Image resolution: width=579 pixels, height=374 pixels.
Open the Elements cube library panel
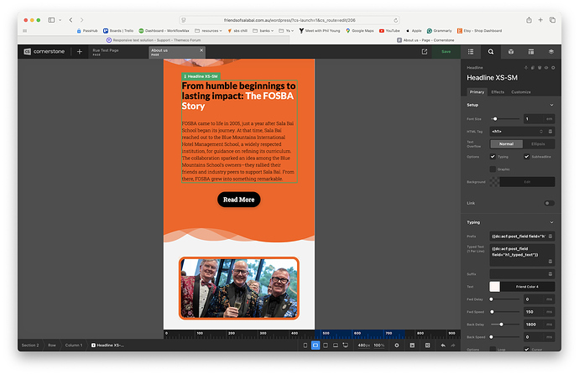pyautogui.click(x=511, y=52)
